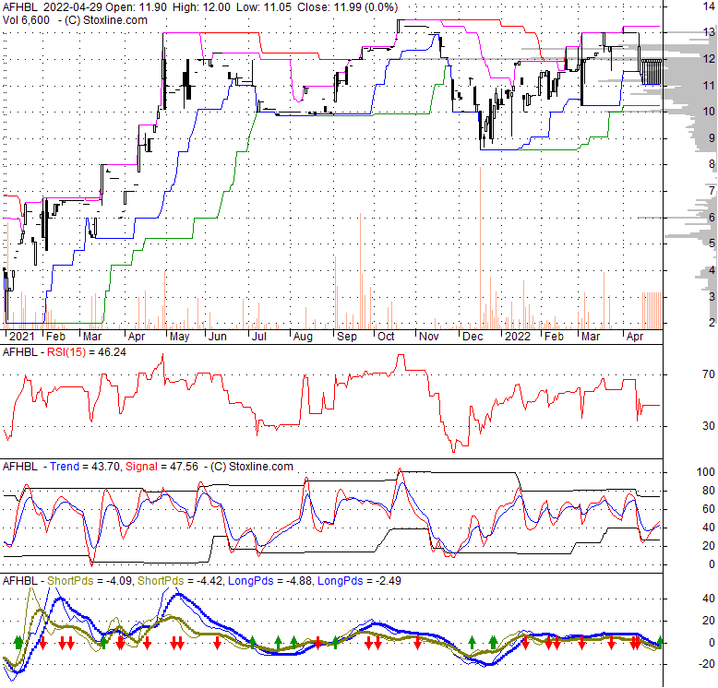
Task: Click the 30 level on the RSI axis
Action: click(x=709, y=426)
